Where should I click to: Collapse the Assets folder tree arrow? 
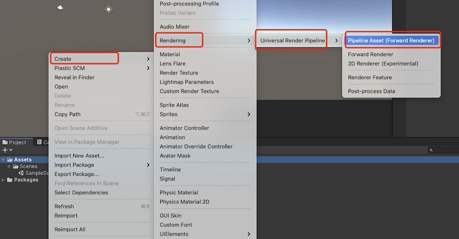(x=3, y=160)
